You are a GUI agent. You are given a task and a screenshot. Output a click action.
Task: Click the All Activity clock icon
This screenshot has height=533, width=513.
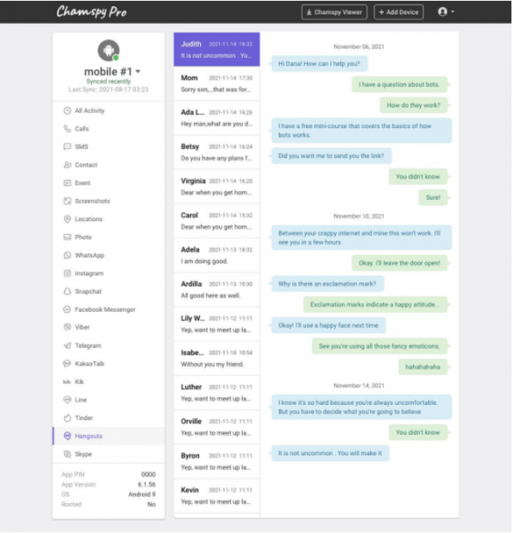click(68, 110)
